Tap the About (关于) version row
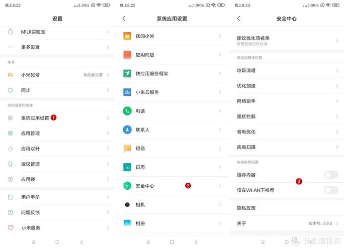 [x=286, y=223]
